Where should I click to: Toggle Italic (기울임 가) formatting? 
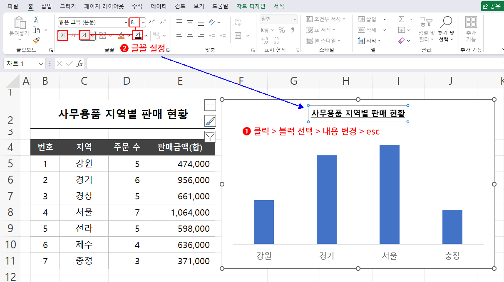click(x=74, y=36)
